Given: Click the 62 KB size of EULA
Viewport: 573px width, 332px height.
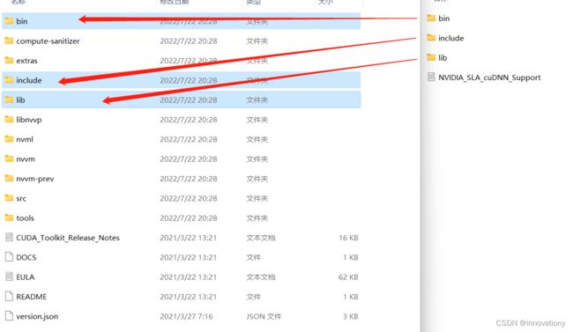Looking at the screenshot, I should (348, 277).
